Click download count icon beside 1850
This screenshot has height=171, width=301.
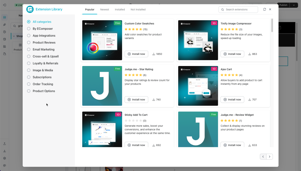(153, 54)
